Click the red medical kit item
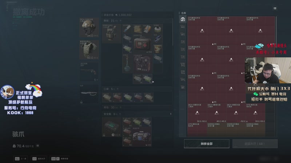This screenshot has width=291, height=163. (143, 44)
